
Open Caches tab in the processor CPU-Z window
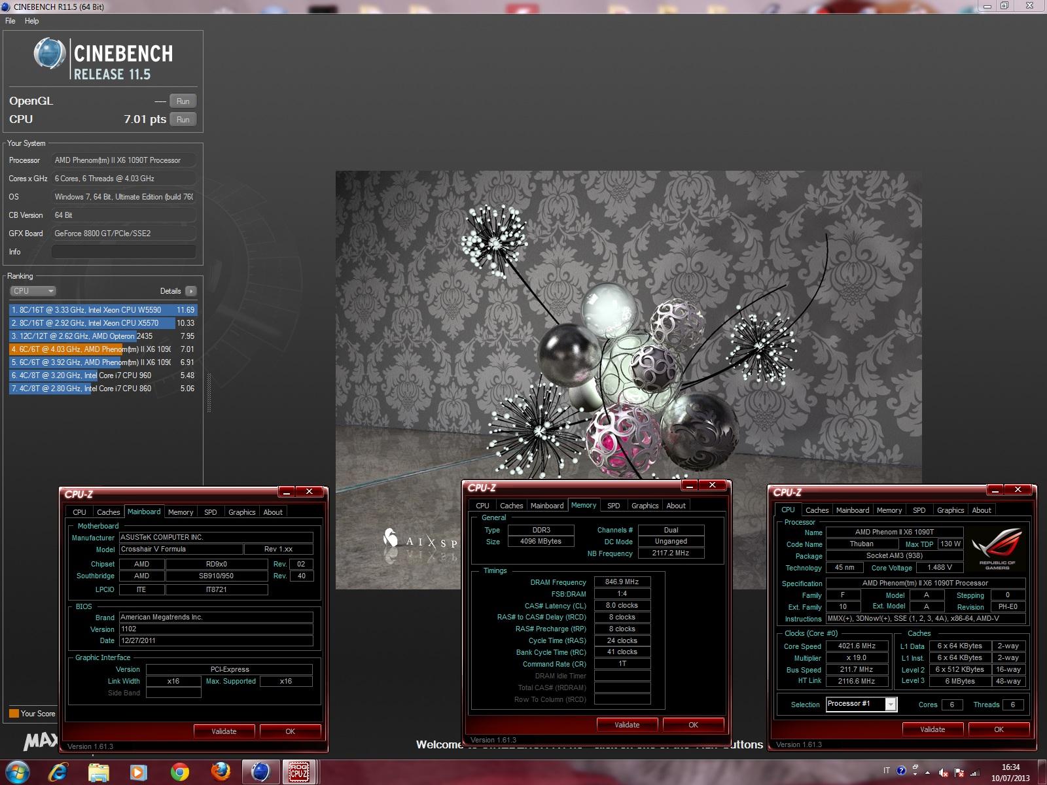tap(817, 510)
